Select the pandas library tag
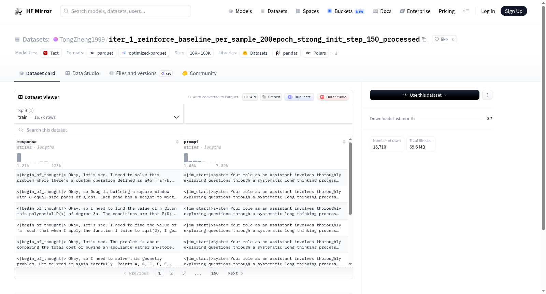The height and width of the screenshot is (294, 546). 287,53
